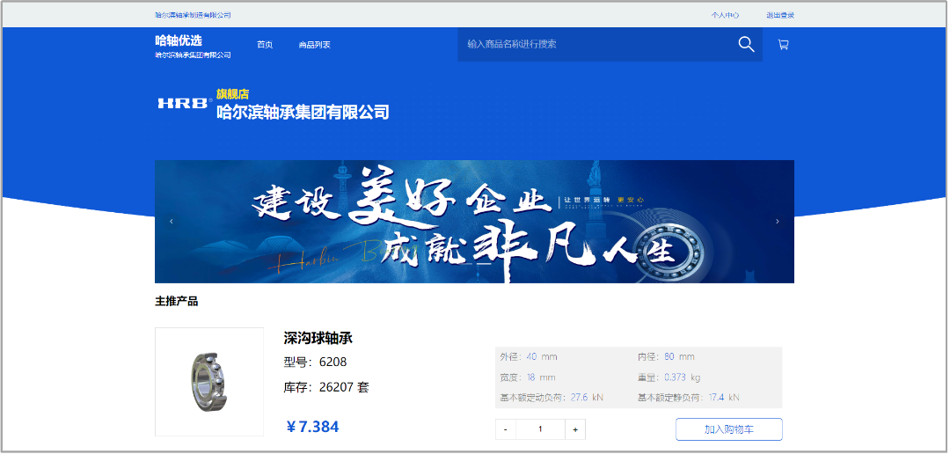This screenshot has height=454, width=950.
Task: Click the 主推产品 heading
Action: [x=176, y=301]
